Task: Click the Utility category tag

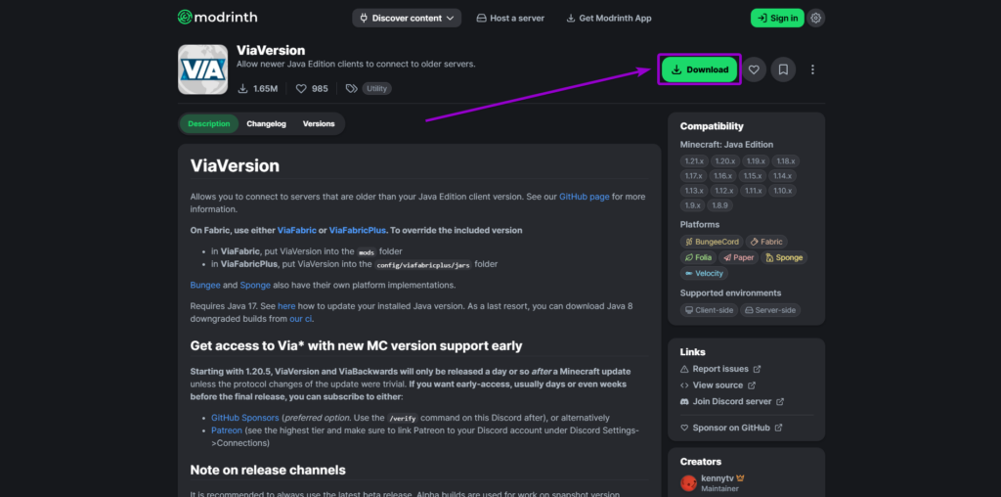Action: click(376, 89)
